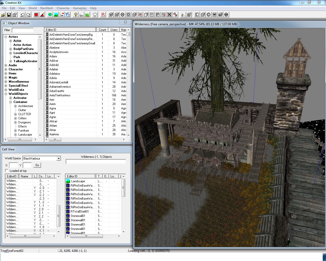Viewport: 326px width, 261px height.
Task: Click the Redo arrow icon
Action: point(28,15)
